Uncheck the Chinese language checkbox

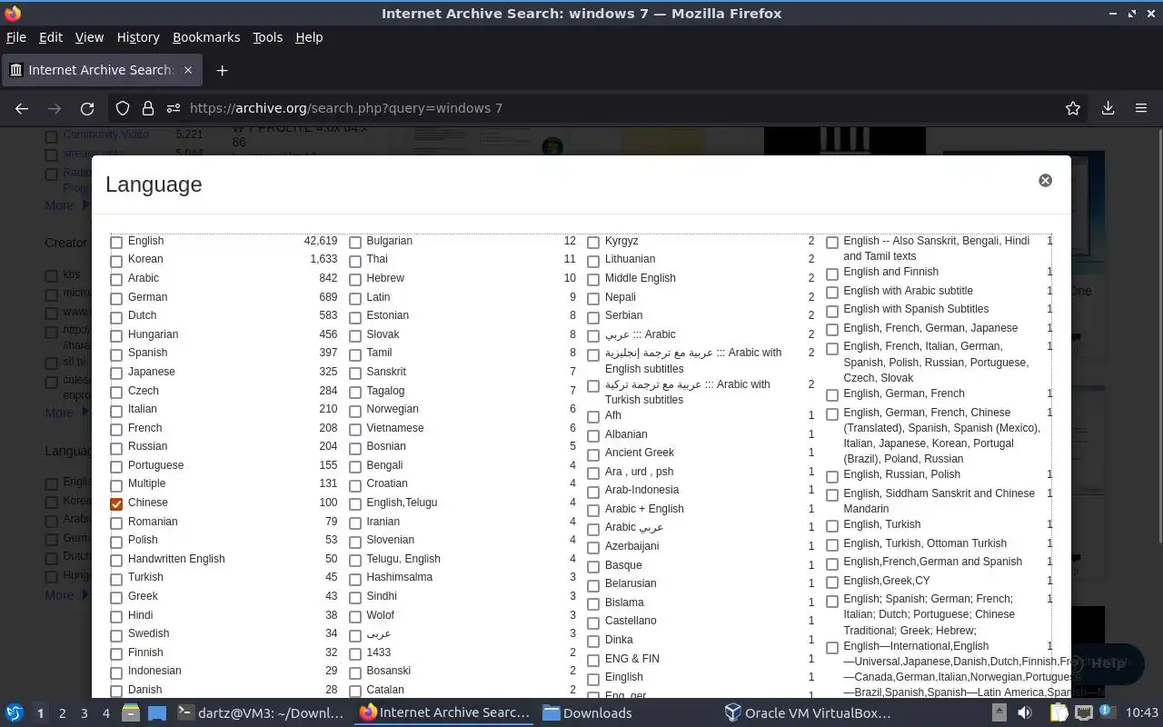coord(116,503)
